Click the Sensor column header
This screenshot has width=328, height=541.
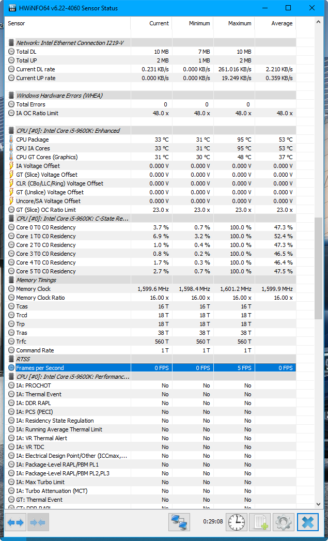pyautogui.click(x=68, y=23)
